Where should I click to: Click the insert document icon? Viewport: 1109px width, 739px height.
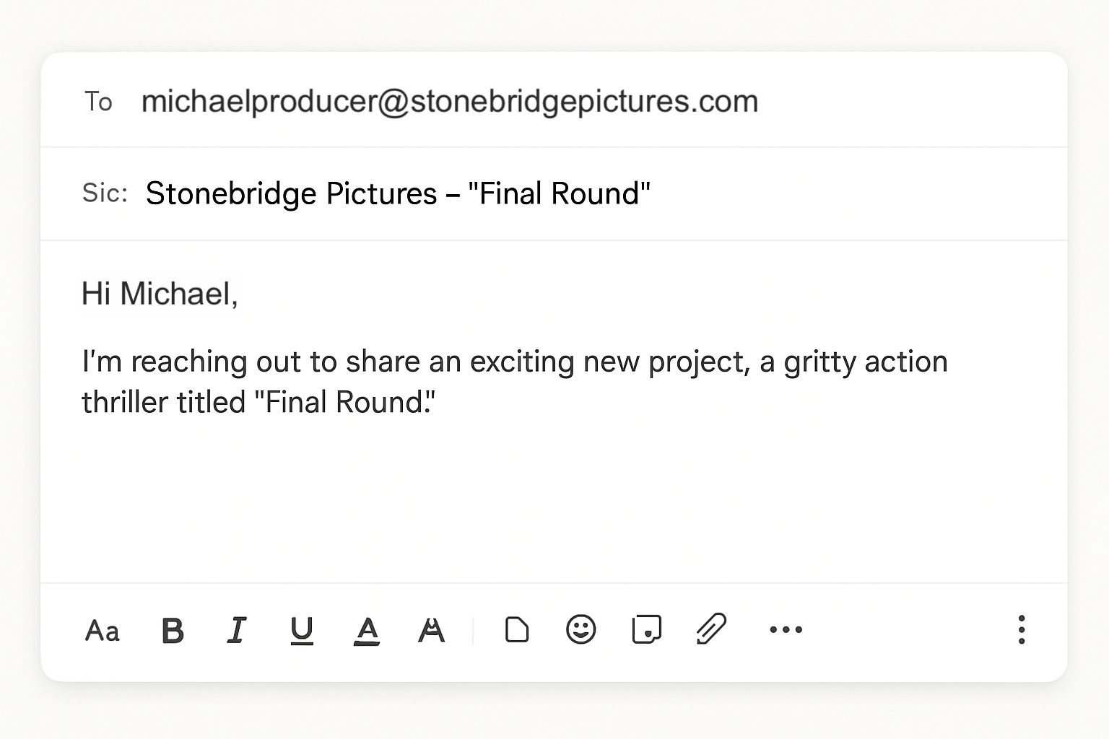point(516,629)
